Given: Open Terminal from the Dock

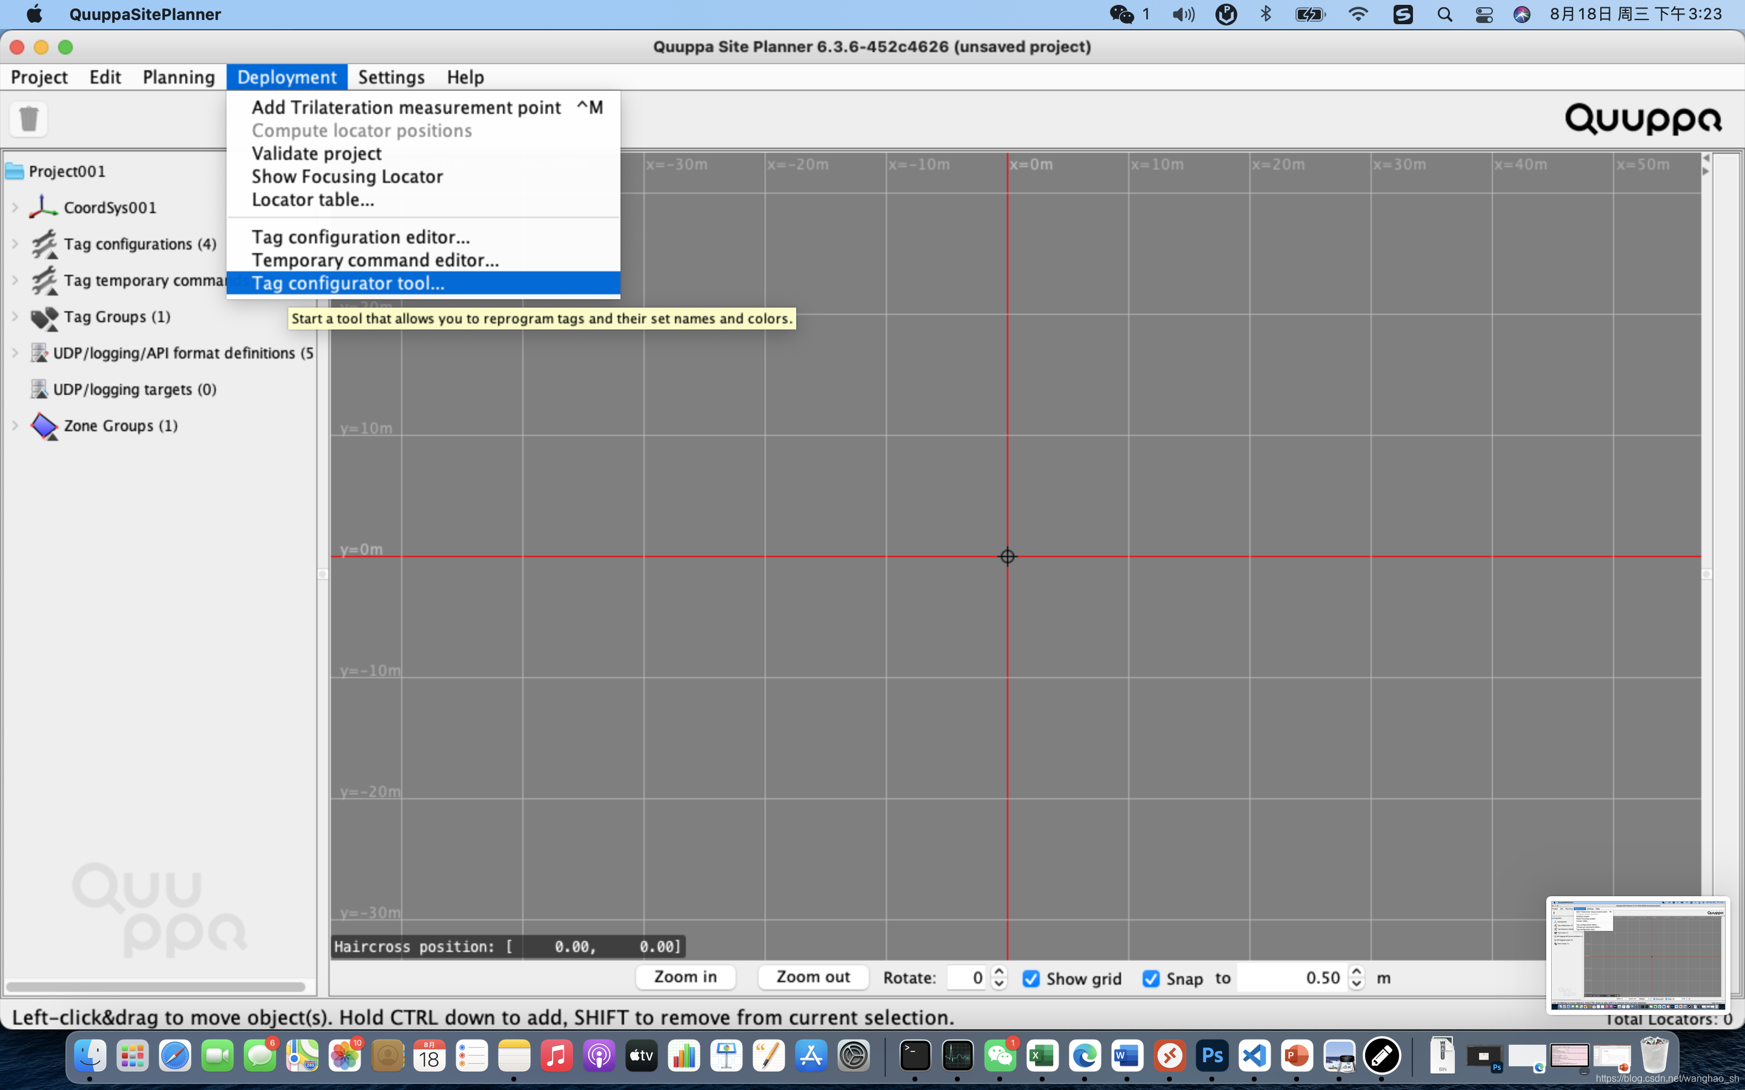Looking at the screenshot, I should (915, 1057).
